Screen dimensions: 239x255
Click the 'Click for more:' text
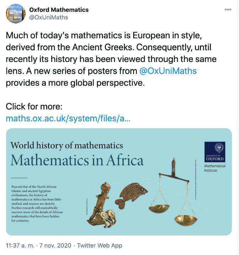tap(34, 107)
